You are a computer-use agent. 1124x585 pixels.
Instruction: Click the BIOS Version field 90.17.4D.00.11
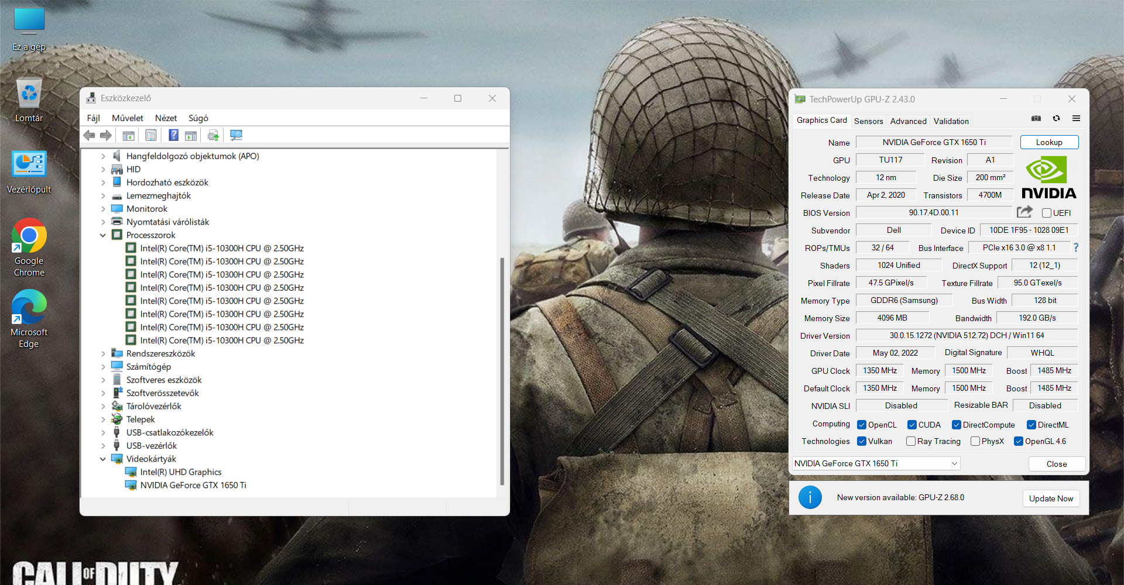(x=934, y=212)
